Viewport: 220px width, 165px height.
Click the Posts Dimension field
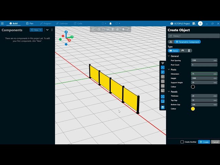[x=204, y=74]
